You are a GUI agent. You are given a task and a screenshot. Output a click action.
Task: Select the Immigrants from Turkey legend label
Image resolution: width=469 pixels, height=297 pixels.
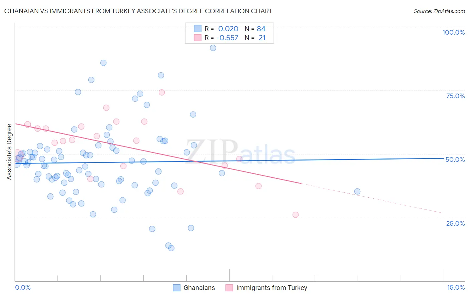(272, 288)
